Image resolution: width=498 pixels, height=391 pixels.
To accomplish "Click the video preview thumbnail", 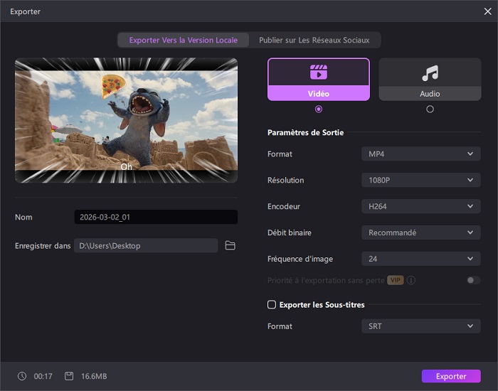I will pos(126,120).
